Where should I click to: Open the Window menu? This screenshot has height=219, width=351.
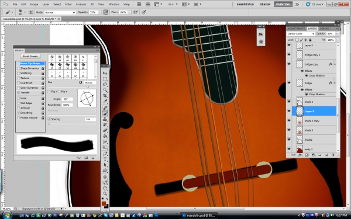pyautogui.click(x=113, y=4)
